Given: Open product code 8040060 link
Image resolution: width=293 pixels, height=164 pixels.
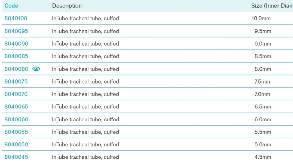Looking at the screenshot, I should [16, 119].
